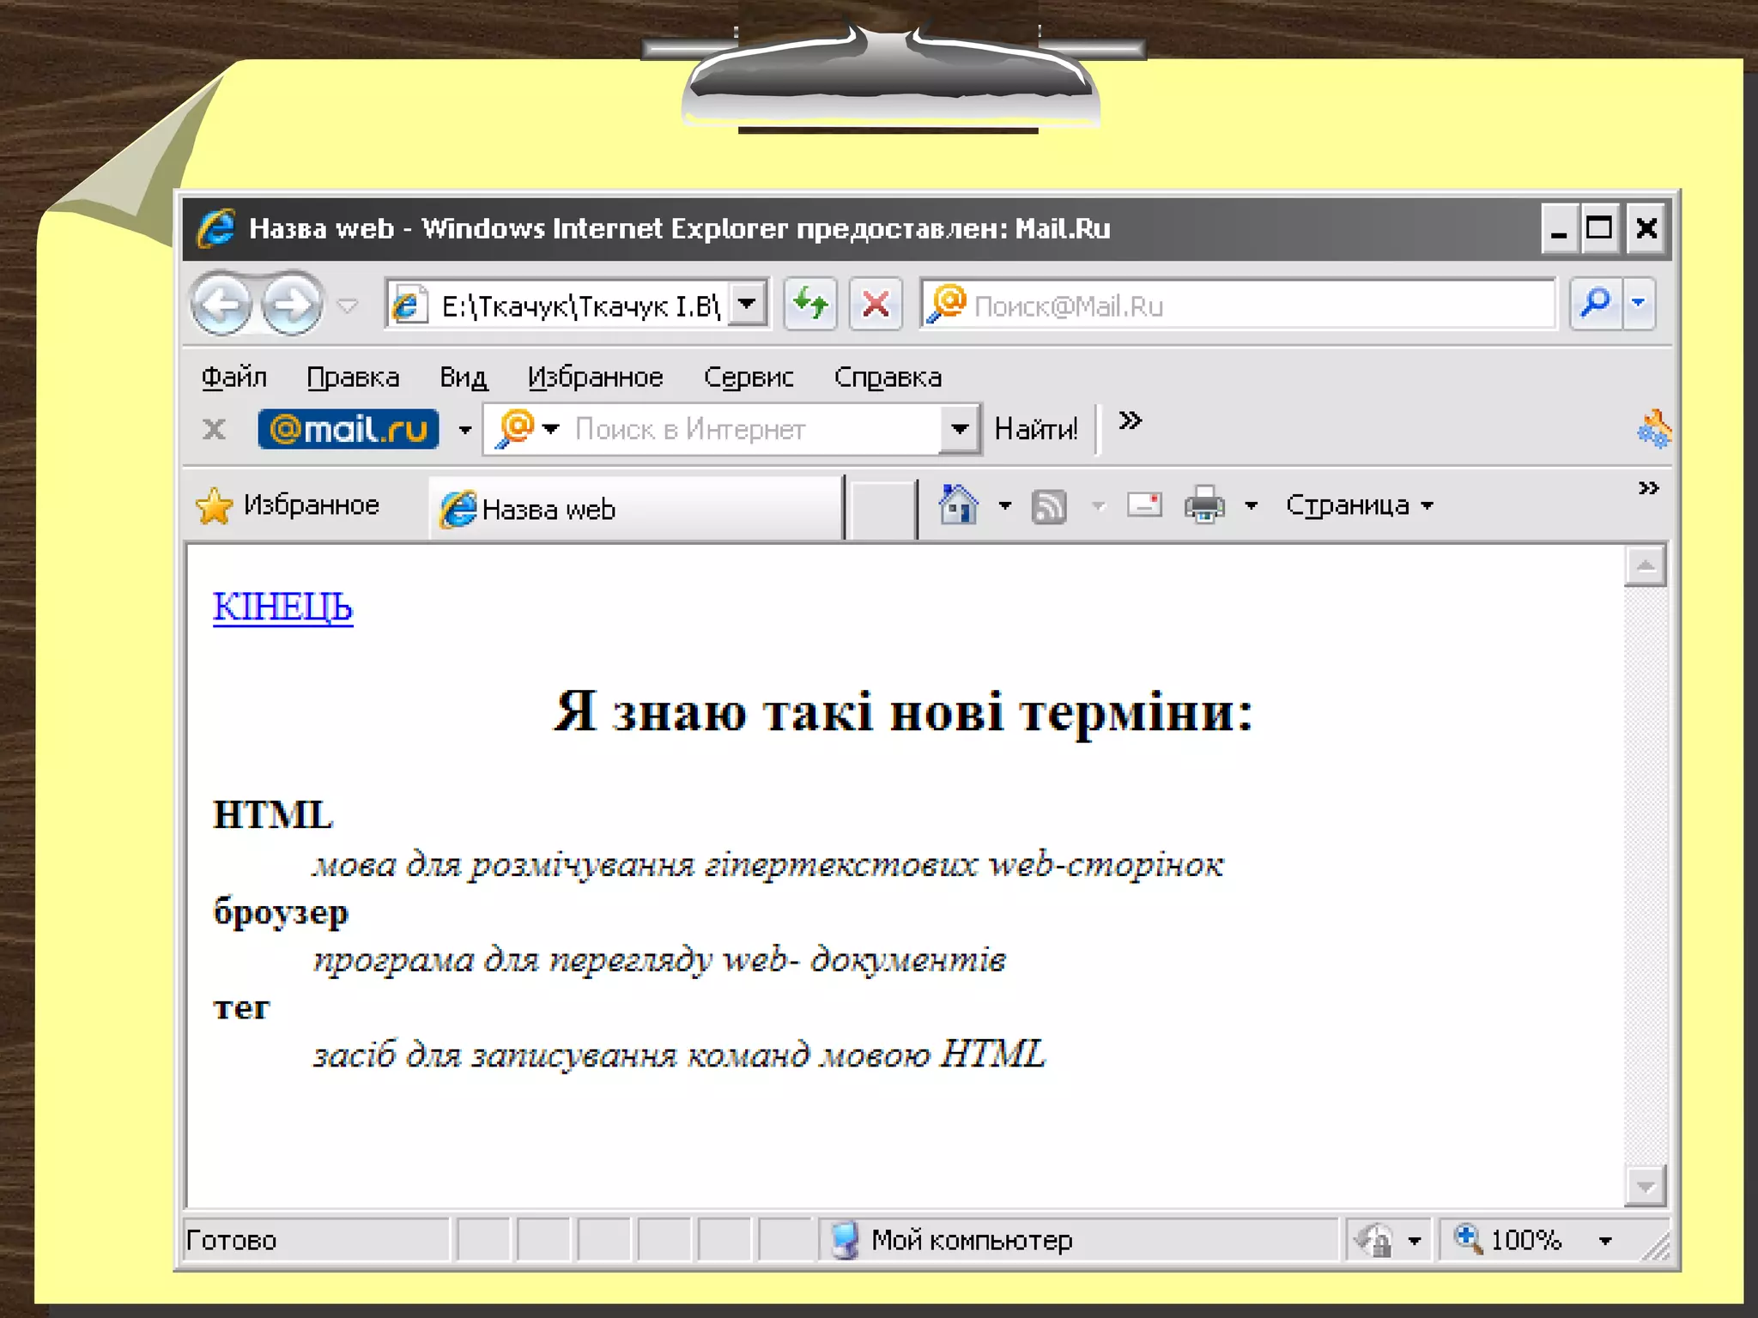Click the scrollbar down arrow
The image size is (1758, 1318).
pyautogui.click(x=1645, y=1187)
